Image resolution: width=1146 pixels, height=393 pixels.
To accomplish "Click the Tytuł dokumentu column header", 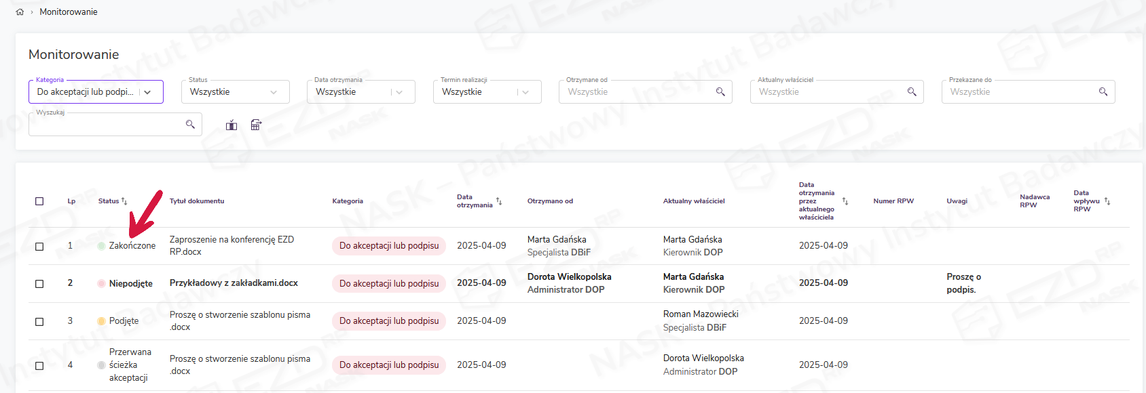I will click(197, 201).
